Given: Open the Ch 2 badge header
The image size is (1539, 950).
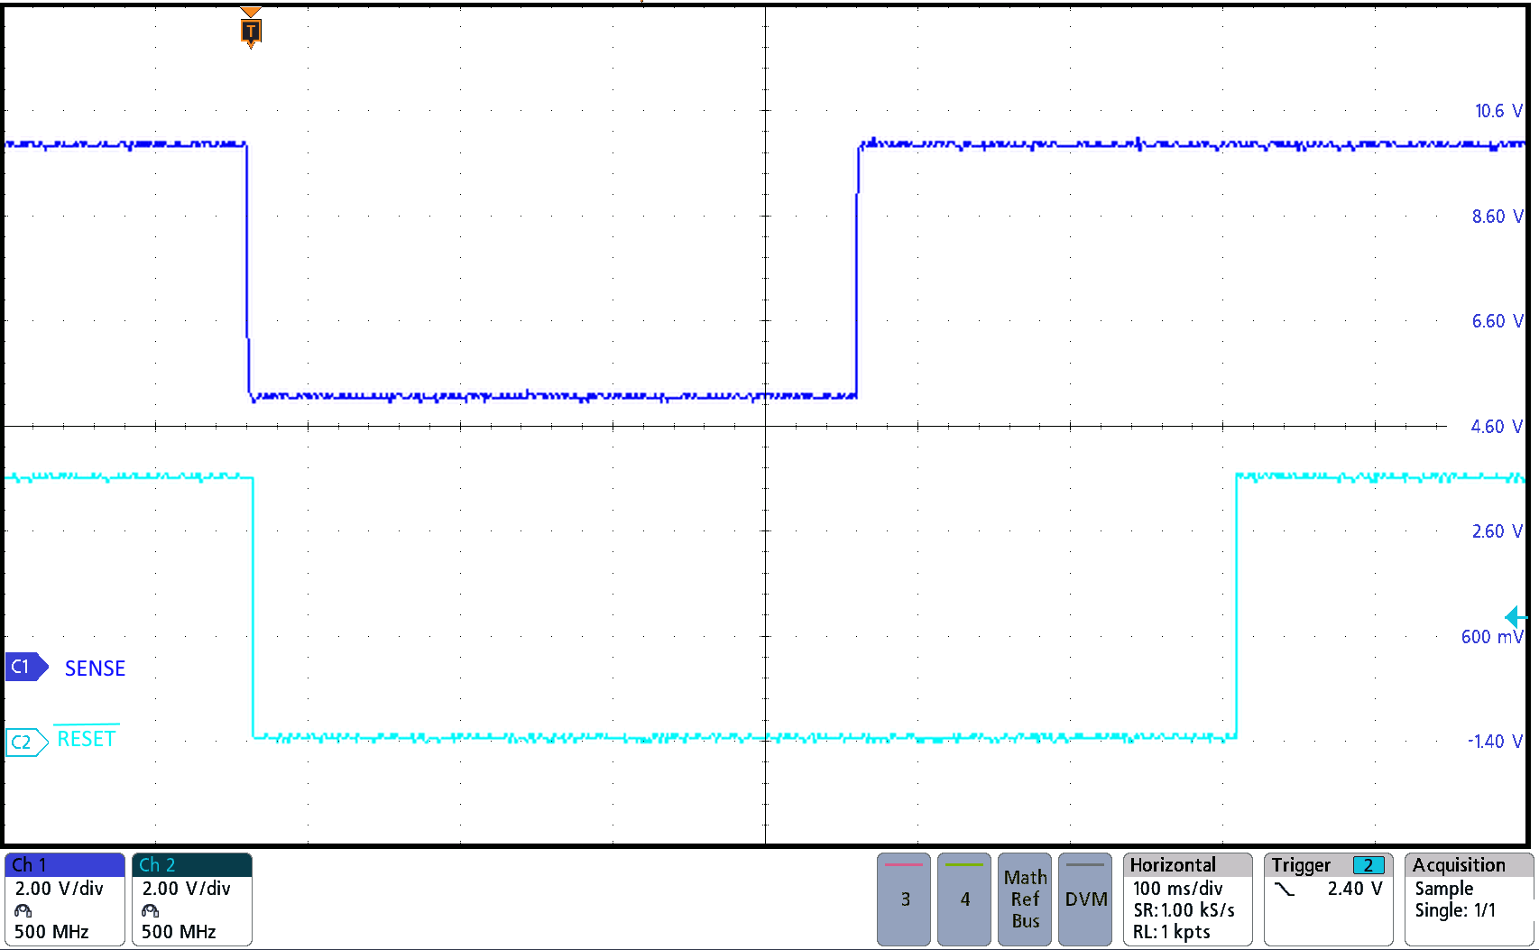Looking at the screenshot, I should click(191, 865).
